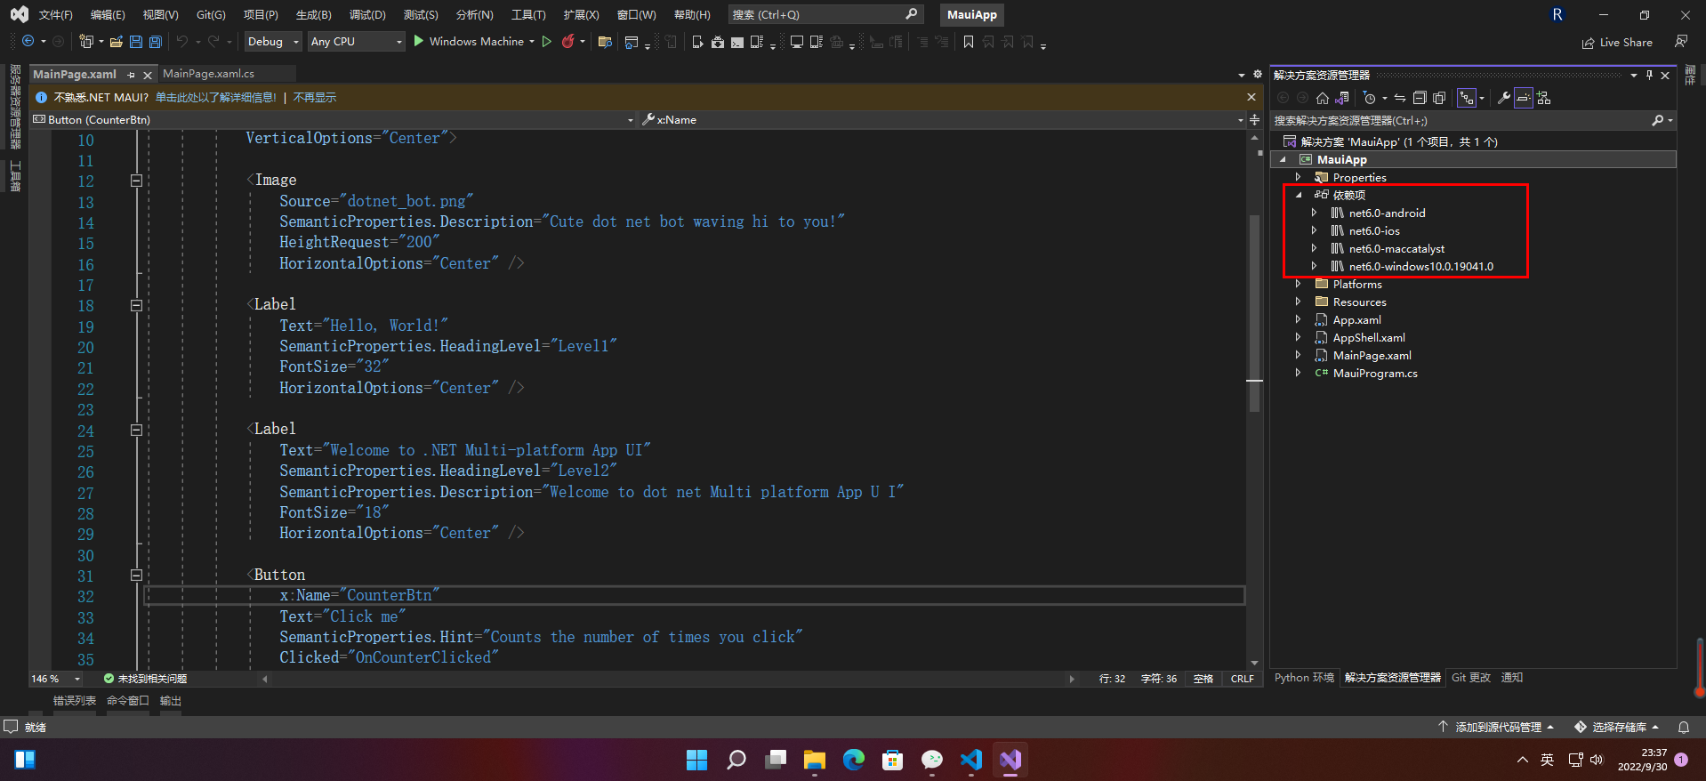Click the Hot Reload flame icon
The width and height of the screenshot is (1706, 781).
(x=567, y=41)
